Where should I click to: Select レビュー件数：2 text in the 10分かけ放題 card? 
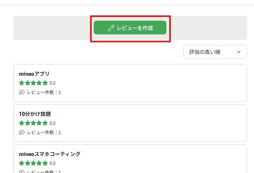[x=44, y=132]
